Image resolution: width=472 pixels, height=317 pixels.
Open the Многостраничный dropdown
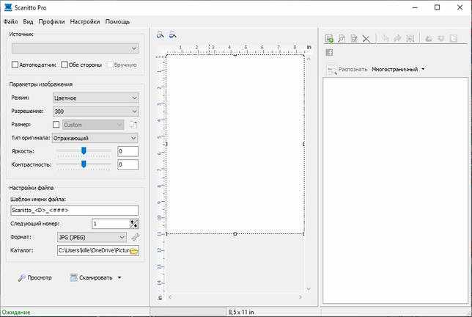(x=398, y=69)
